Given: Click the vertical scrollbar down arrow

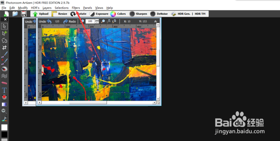Looking at the screenshot, I should point(158,99).
